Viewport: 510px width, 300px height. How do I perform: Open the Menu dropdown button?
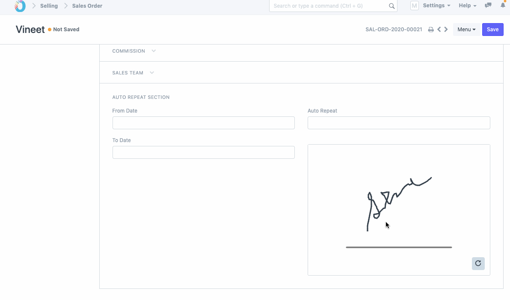pos(466,30)
